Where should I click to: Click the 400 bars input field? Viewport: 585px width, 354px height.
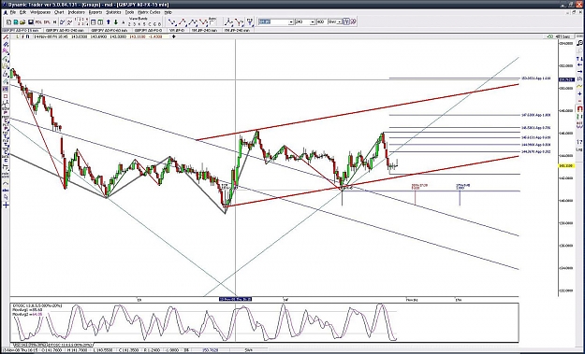[x=321, y=22]
